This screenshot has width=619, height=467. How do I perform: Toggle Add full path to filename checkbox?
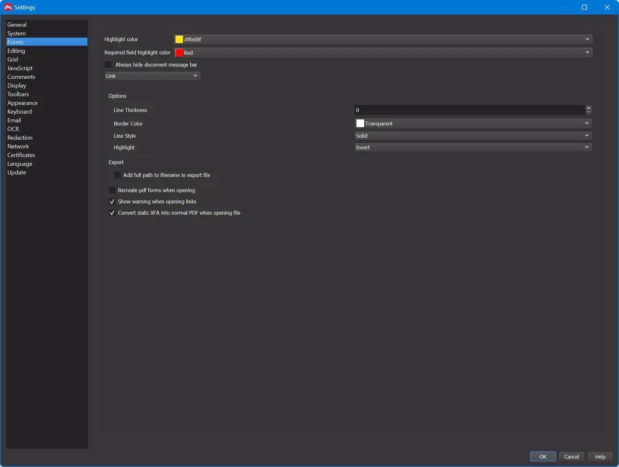pyautogui.click(x=117, y=175)
